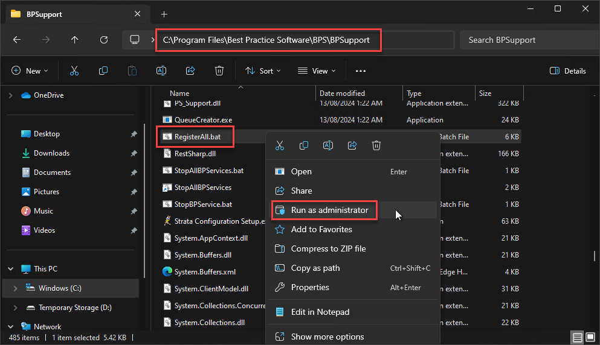Sort by the Type column header
Screen dimensions: 600x345
(x=414, y=93)
